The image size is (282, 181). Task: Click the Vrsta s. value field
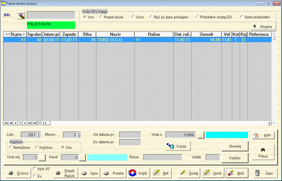click(x=180, y=135)
